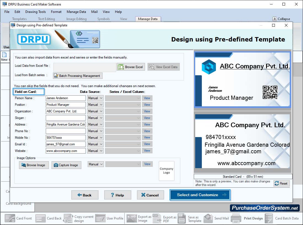Open Mobile No data source dropdown

[x=95, y=138]
